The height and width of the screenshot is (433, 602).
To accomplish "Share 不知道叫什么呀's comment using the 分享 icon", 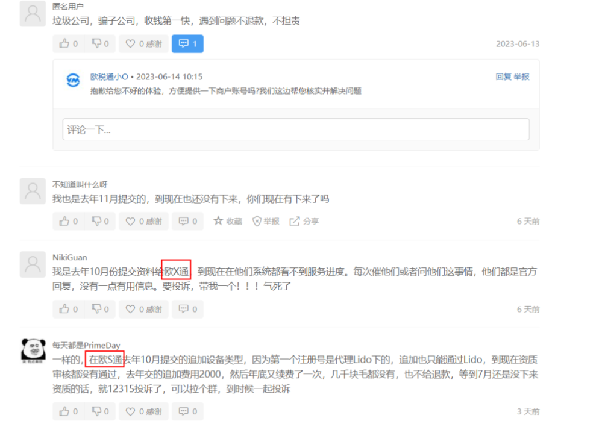I will point(303,221).
